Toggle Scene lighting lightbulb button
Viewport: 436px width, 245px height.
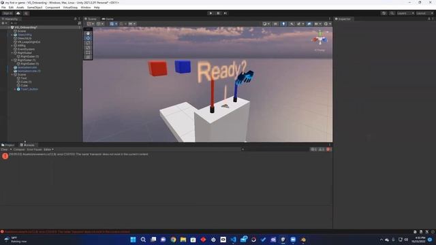283,24
